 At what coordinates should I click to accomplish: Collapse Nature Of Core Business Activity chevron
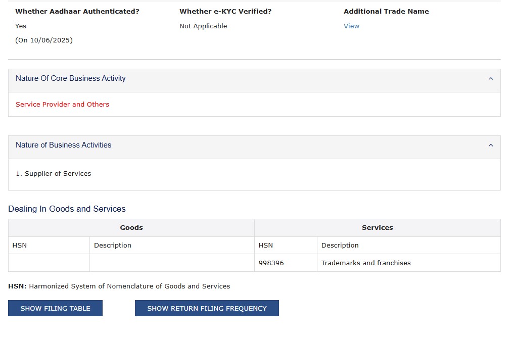pos(490,79)
